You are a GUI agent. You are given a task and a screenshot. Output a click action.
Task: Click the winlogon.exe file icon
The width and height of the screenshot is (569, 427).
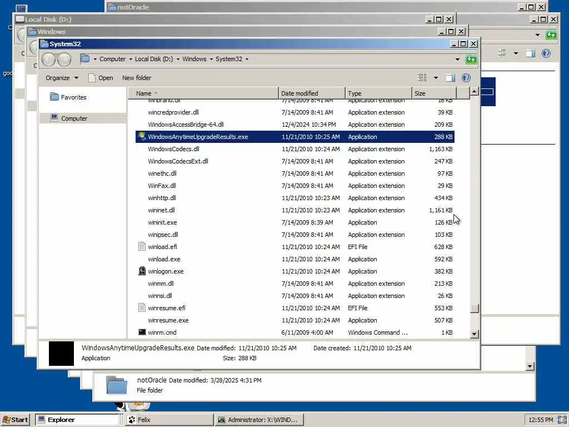click(x=142, y=271)
